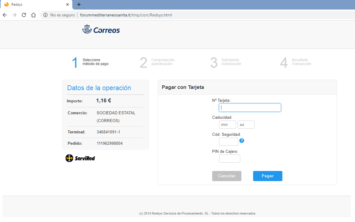The width and height of the screenshot is (355, 222).
Task: Click the 'Importe:' label
Action: pyautogui.click(x=75, y=101)
